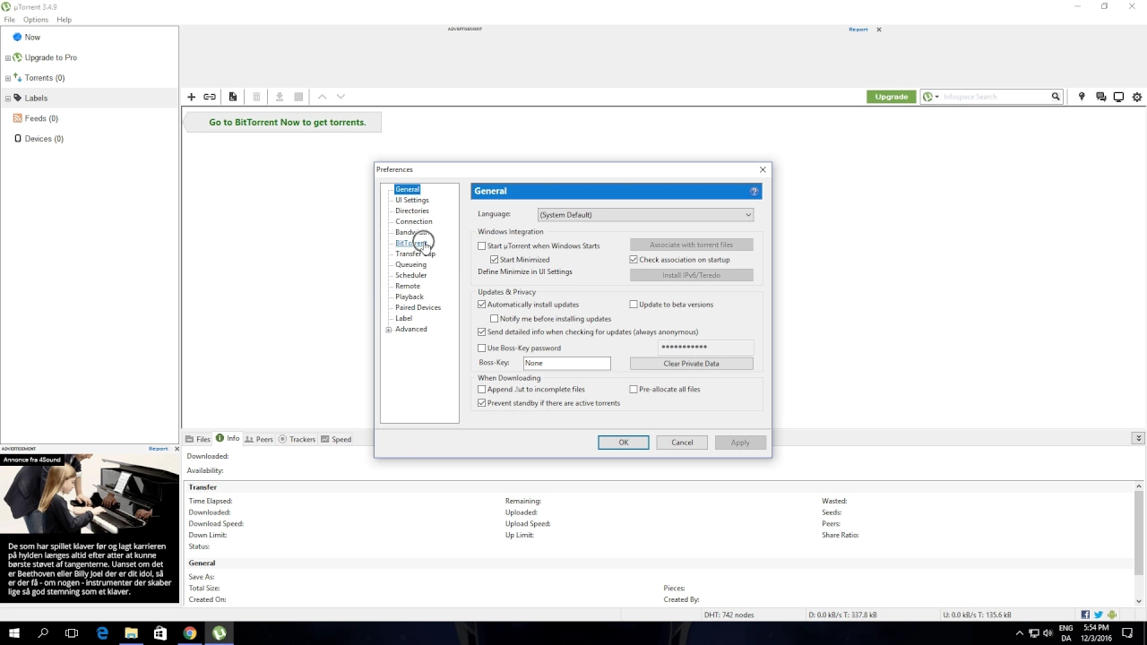Viewport: 1147px width, 645px height.
Task: Enable Update to beta versions
Action: 634,305
